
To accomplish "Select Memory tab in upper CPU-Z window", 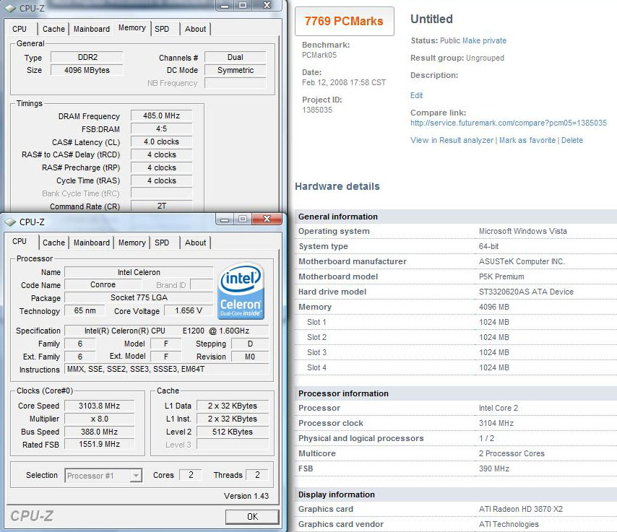I will tap(132, 28).
